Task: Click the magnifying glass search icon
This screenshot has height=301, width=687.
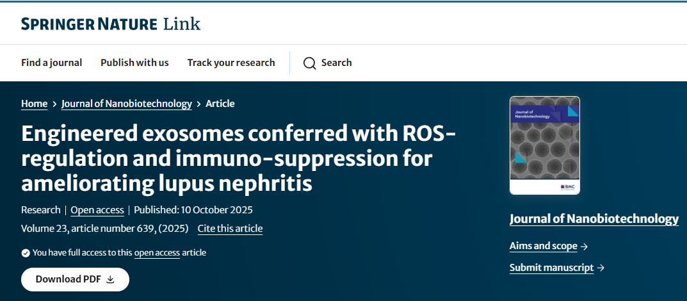Action: point(310,63)
